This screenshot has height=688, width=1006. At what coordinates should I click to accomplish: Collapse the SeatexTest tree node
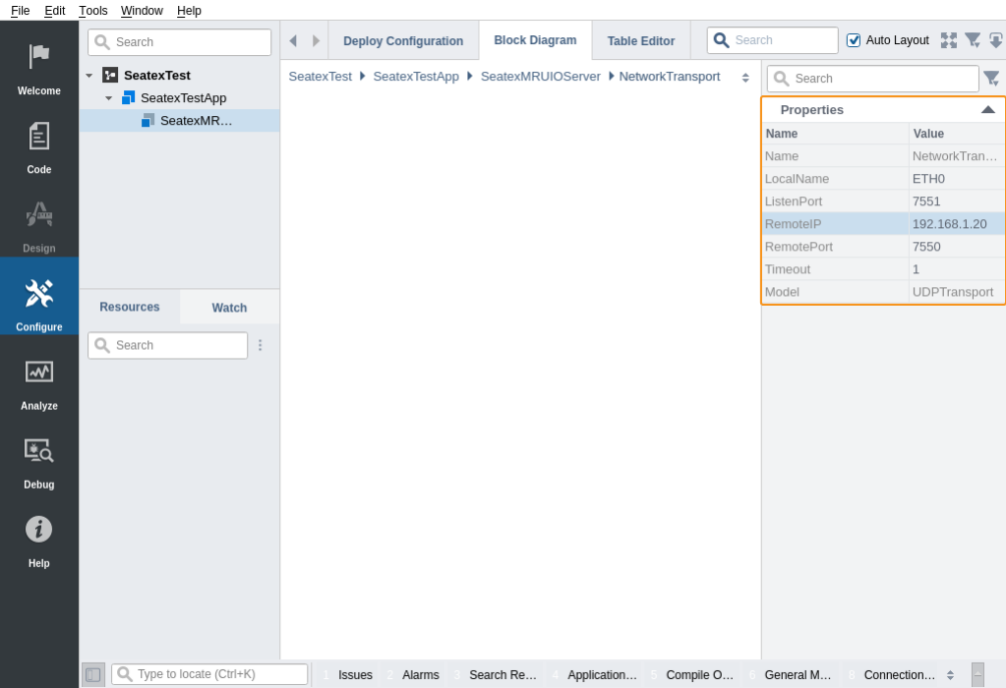(x=89, y=76)
